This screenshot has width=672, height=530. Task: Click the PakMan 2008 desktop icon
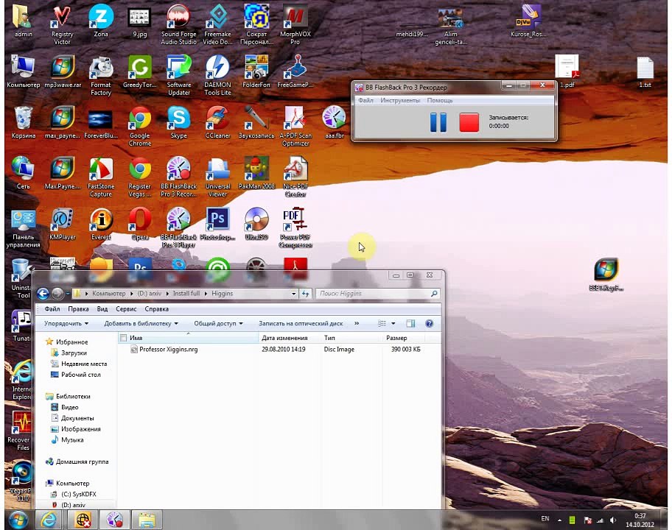tap(256, 173)
